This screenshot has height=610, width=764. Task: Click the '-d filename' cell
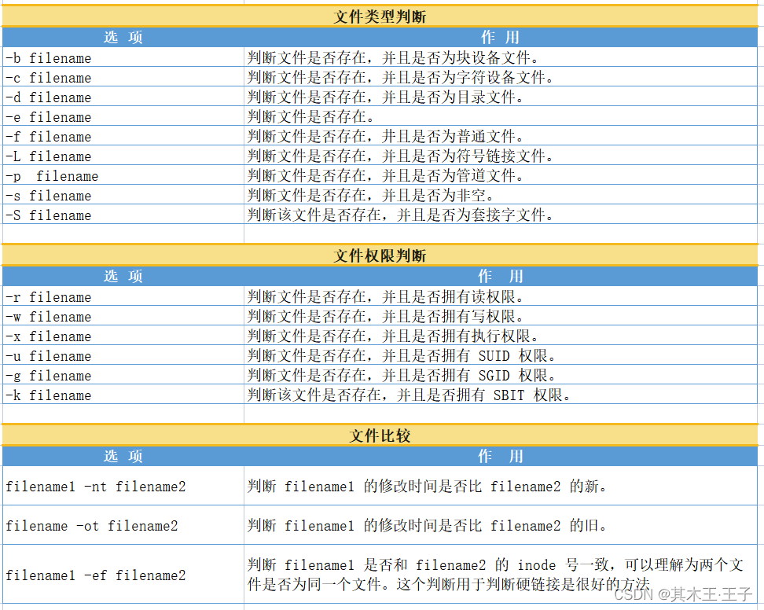pyautogui.click(x=123, y=97)
